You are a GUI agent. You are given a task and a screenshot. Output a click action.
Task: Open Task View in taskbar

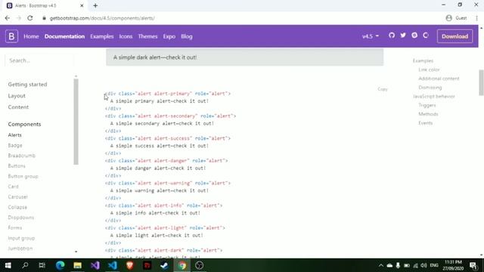[42, 265]
